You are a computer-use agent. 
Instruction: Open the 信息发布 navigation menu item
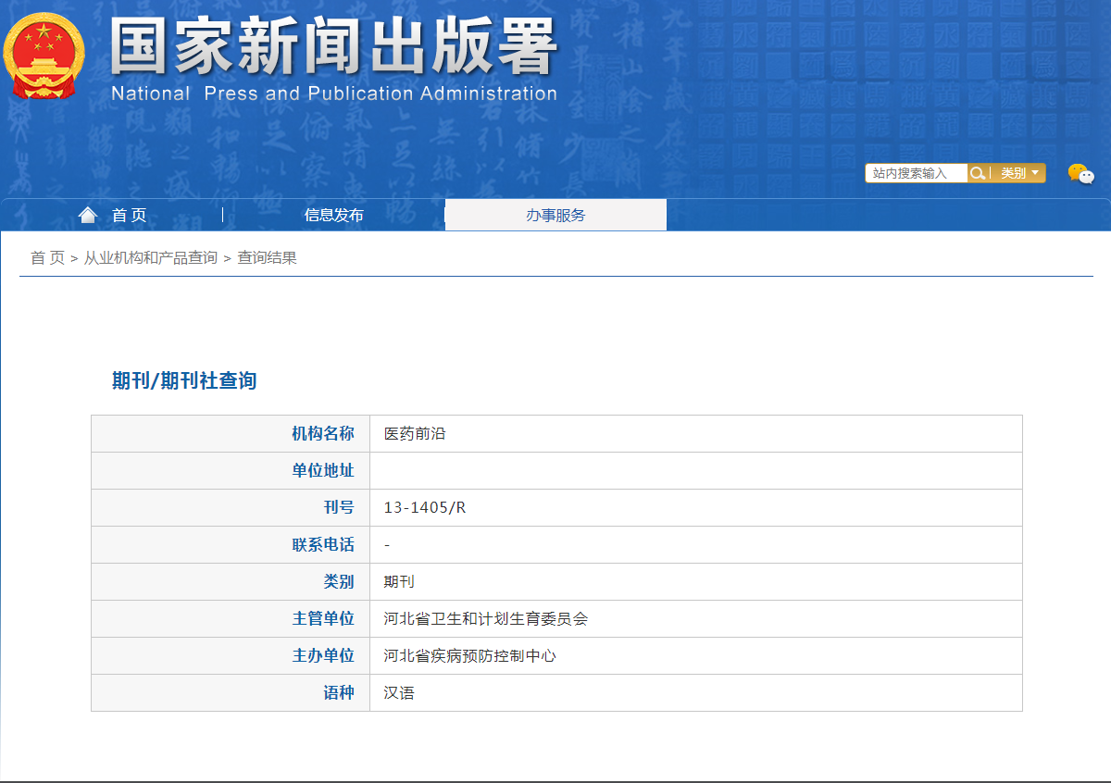pos(333,216)
